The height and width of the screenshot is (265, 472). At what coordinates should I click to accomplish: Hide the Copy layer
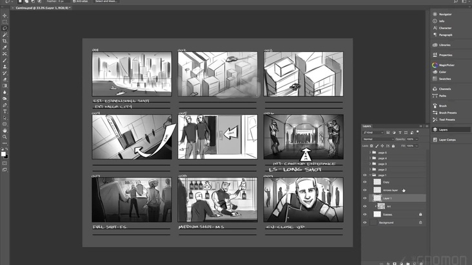click(365, 182)
